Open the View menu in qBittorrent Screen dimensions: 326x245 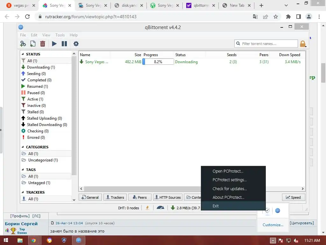46,35
